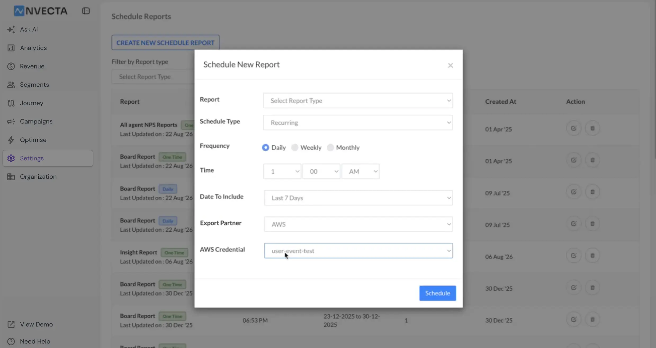Open the hour dropdown showing 1
The width and height of the screenshot is (656, 348).
tap(282, 171)
